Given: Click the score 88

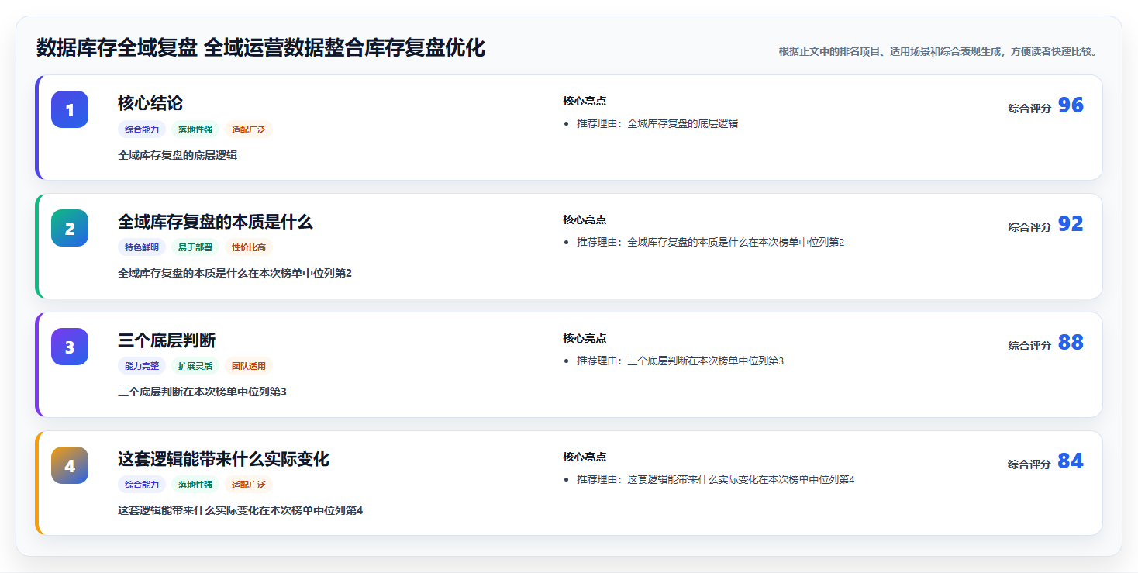Looking at the screenshot, I should pos(1071,343).
